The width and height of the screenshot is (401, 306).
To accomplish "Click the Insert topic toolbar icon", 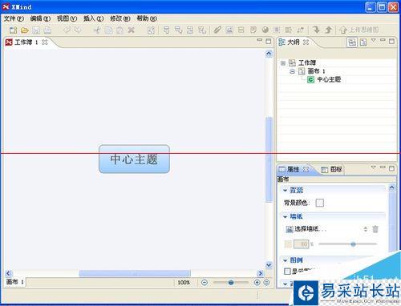I will pos(166,30).
